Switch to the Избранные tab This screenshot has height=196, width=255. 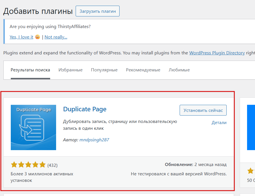click(x=71, y=70)
